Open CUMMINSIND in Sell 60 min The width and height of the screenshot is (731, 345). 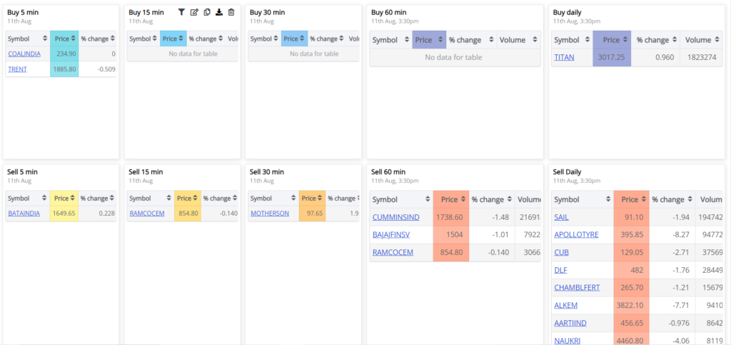398,217
